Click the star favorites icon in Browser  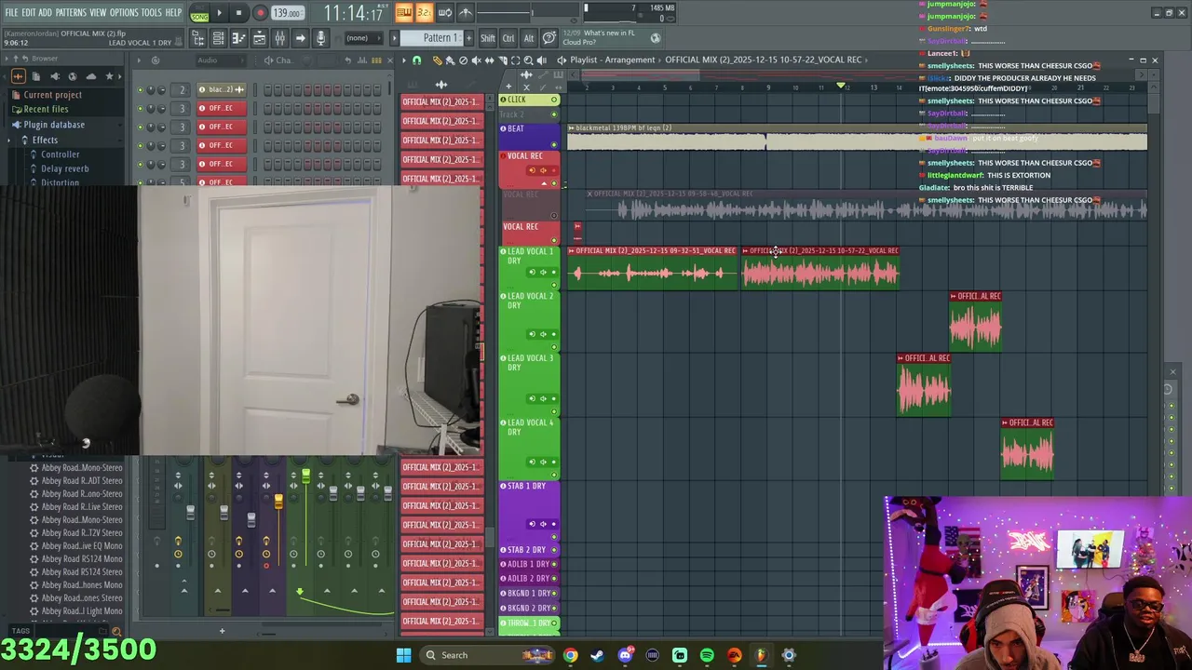tap(109, 76)
